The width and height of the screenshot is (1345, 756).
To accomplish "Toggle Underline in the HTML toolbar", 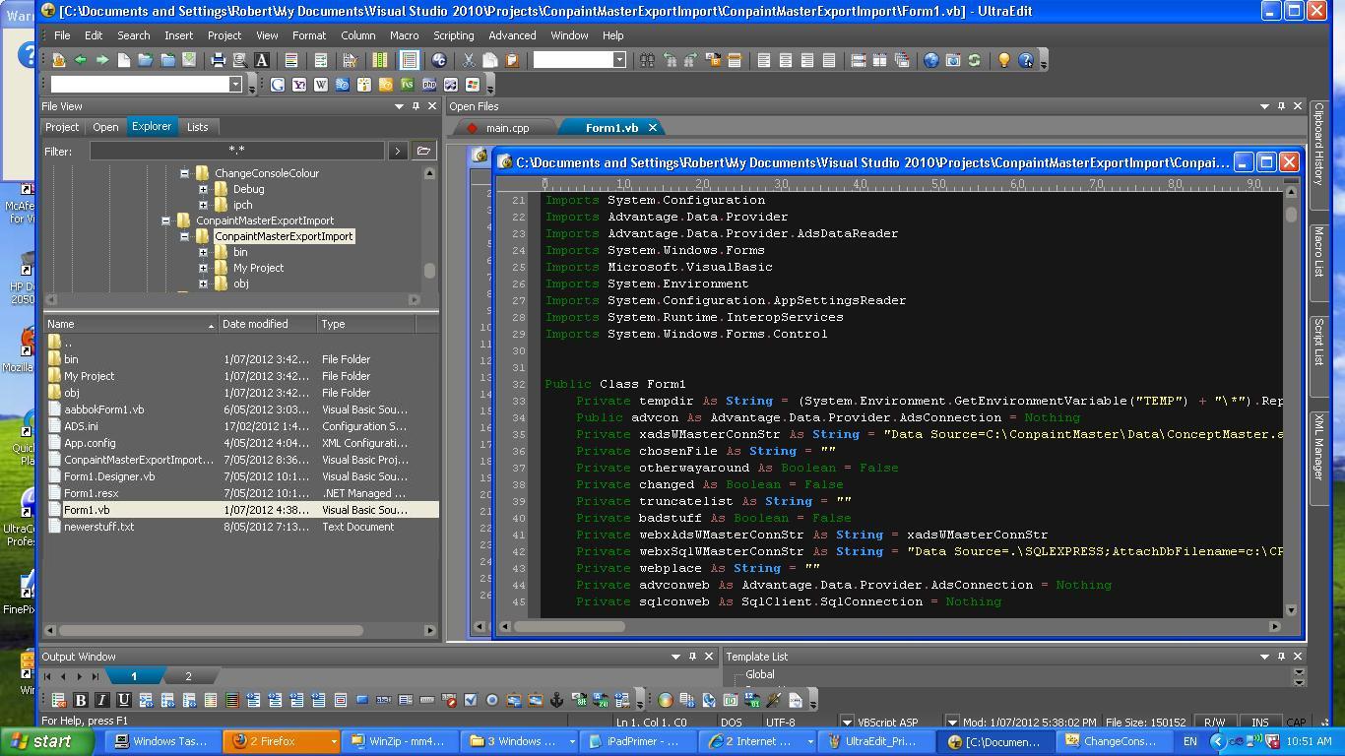I will coord(124,700).
